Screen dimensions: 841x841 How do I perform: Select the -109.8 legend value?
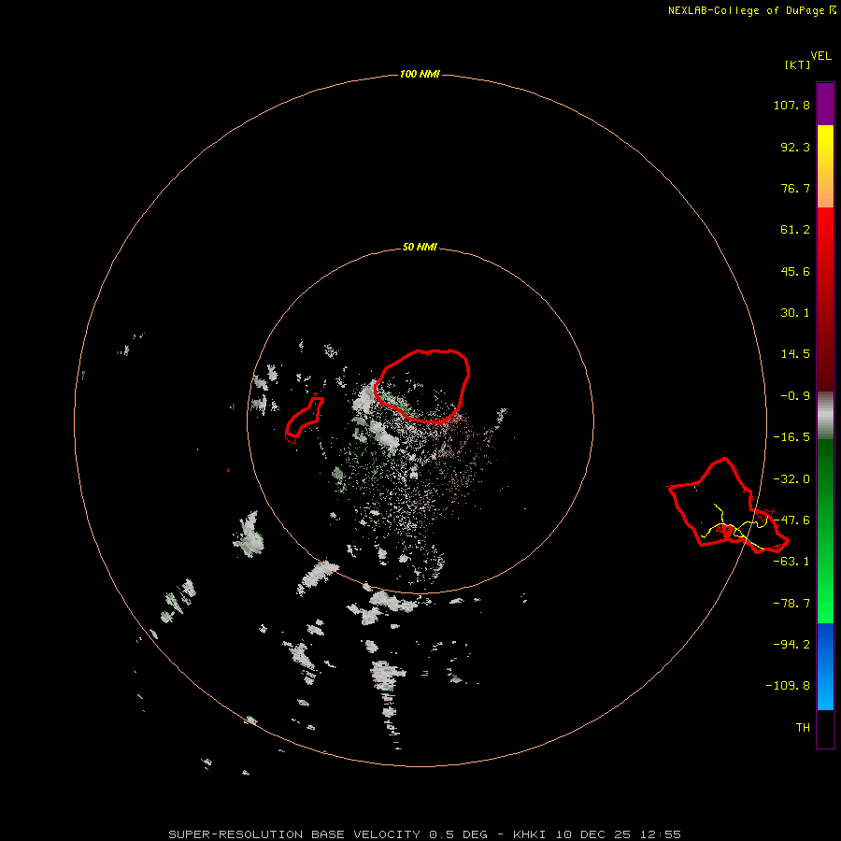click(x=788, y=686)
